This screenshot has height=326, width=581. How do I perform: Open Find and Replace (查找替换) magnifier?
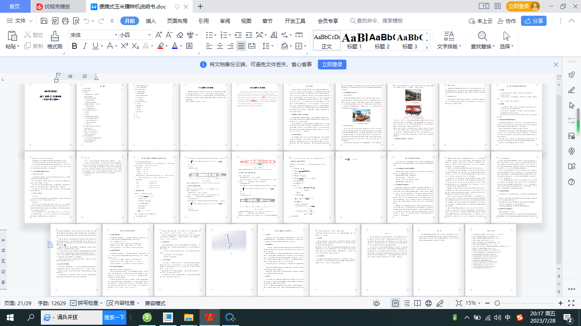(482, 36)
